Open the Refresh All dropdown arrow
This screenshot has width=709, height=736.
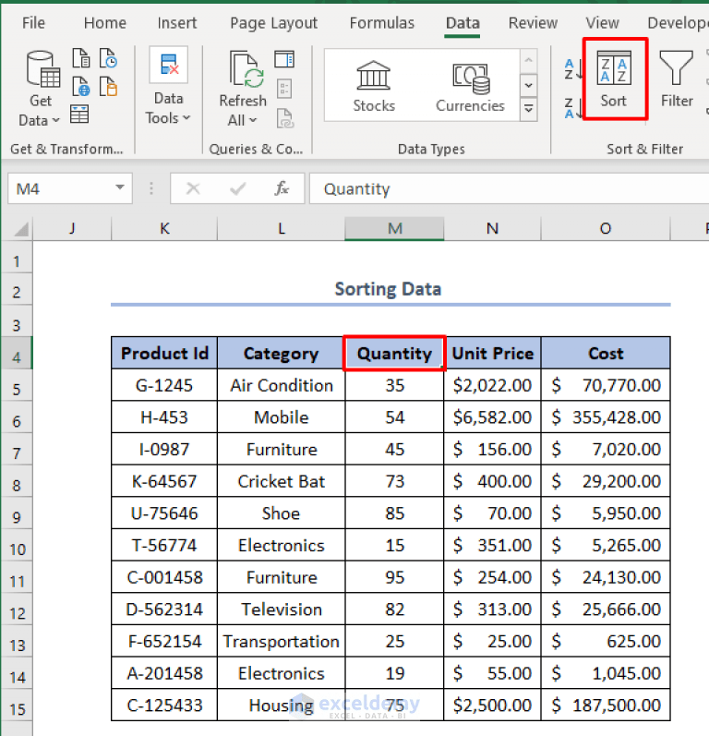point(253,121)
